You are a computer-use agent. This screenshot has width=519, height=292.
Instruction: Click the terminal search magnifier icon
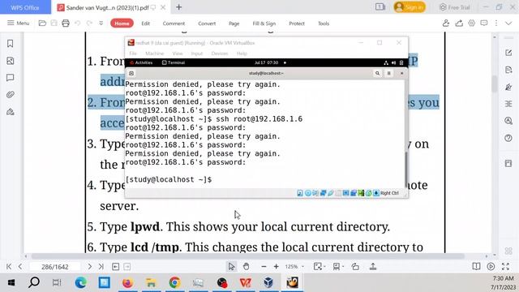[377, 73]
